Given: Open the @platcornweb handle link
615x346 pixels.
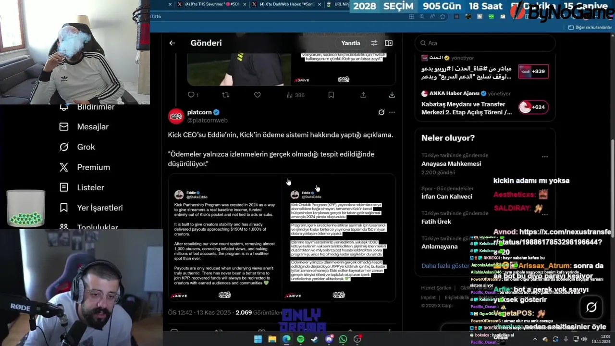Looking at the screenshot, I should [208, 120].
